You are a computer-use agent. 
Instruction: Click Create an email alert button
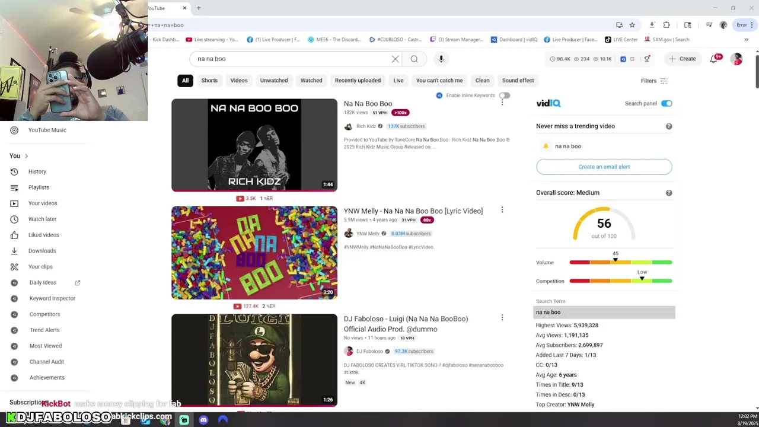(604, 167)
